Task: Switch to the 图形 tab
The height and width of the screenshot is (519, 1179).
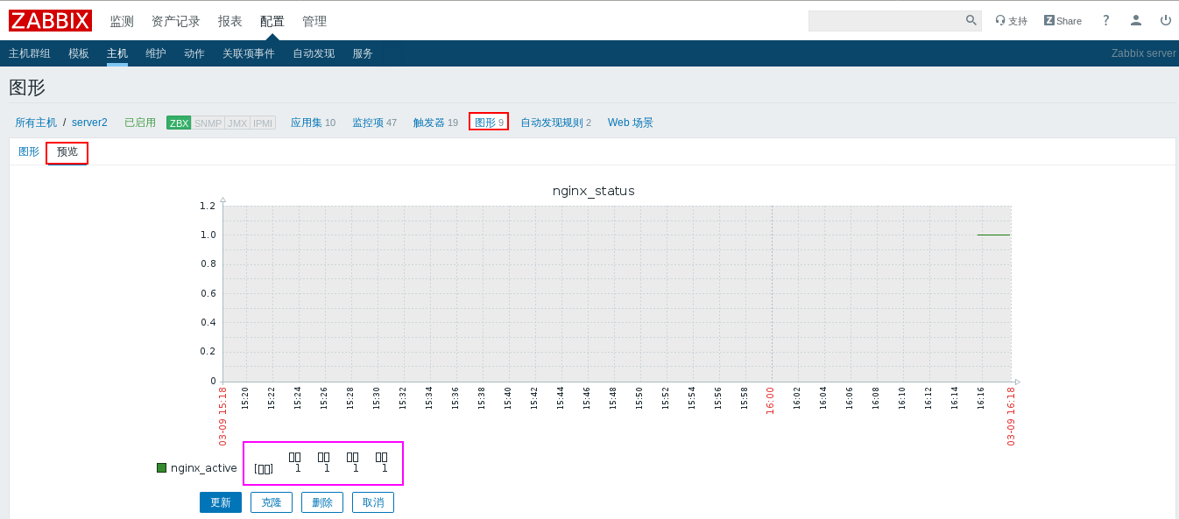Action: click(x=29, y=151)
